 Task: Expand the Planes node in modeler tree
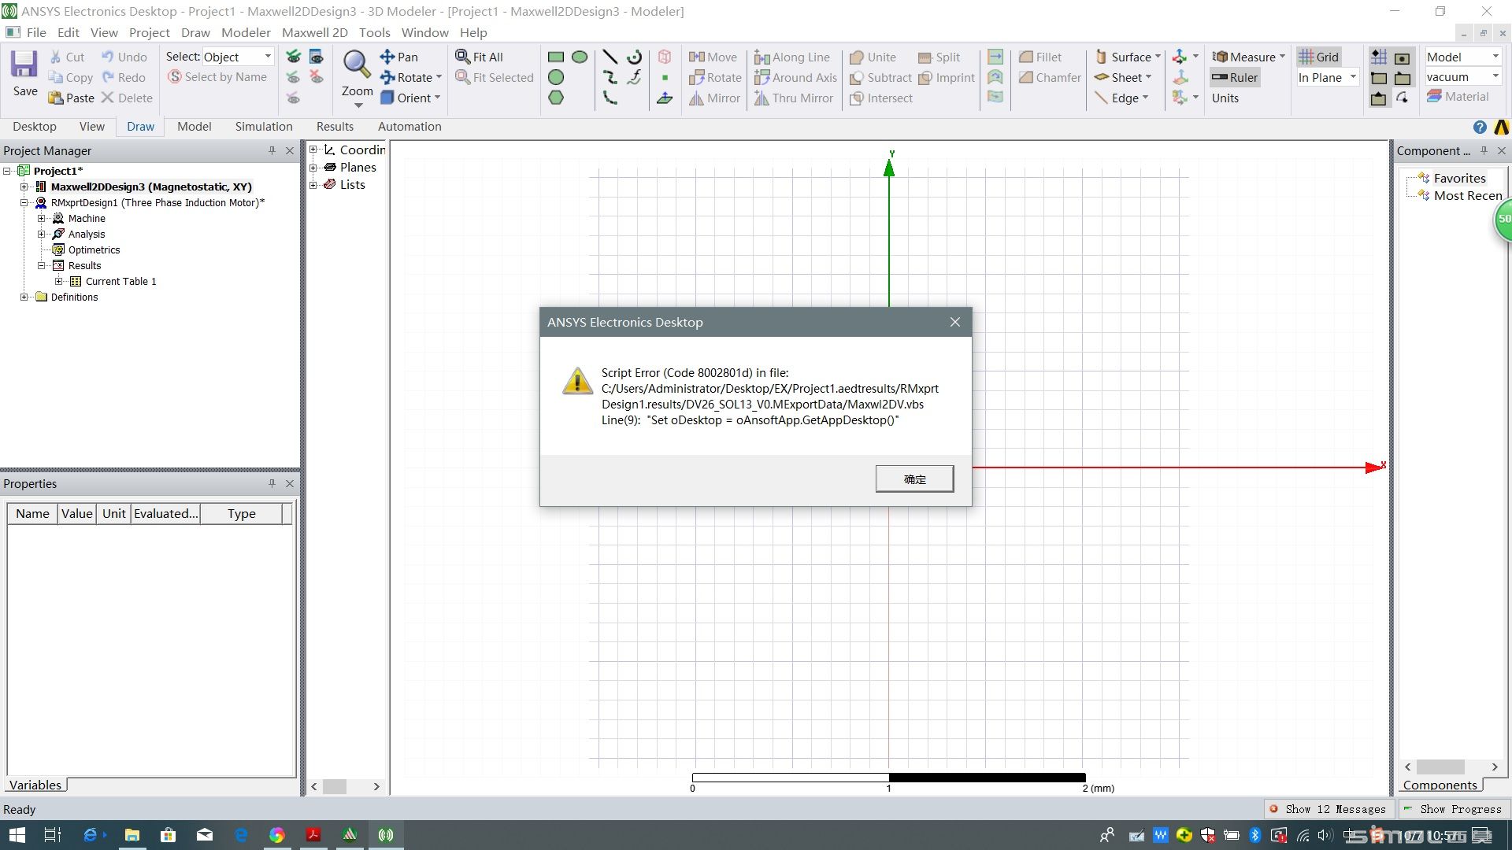313,167
